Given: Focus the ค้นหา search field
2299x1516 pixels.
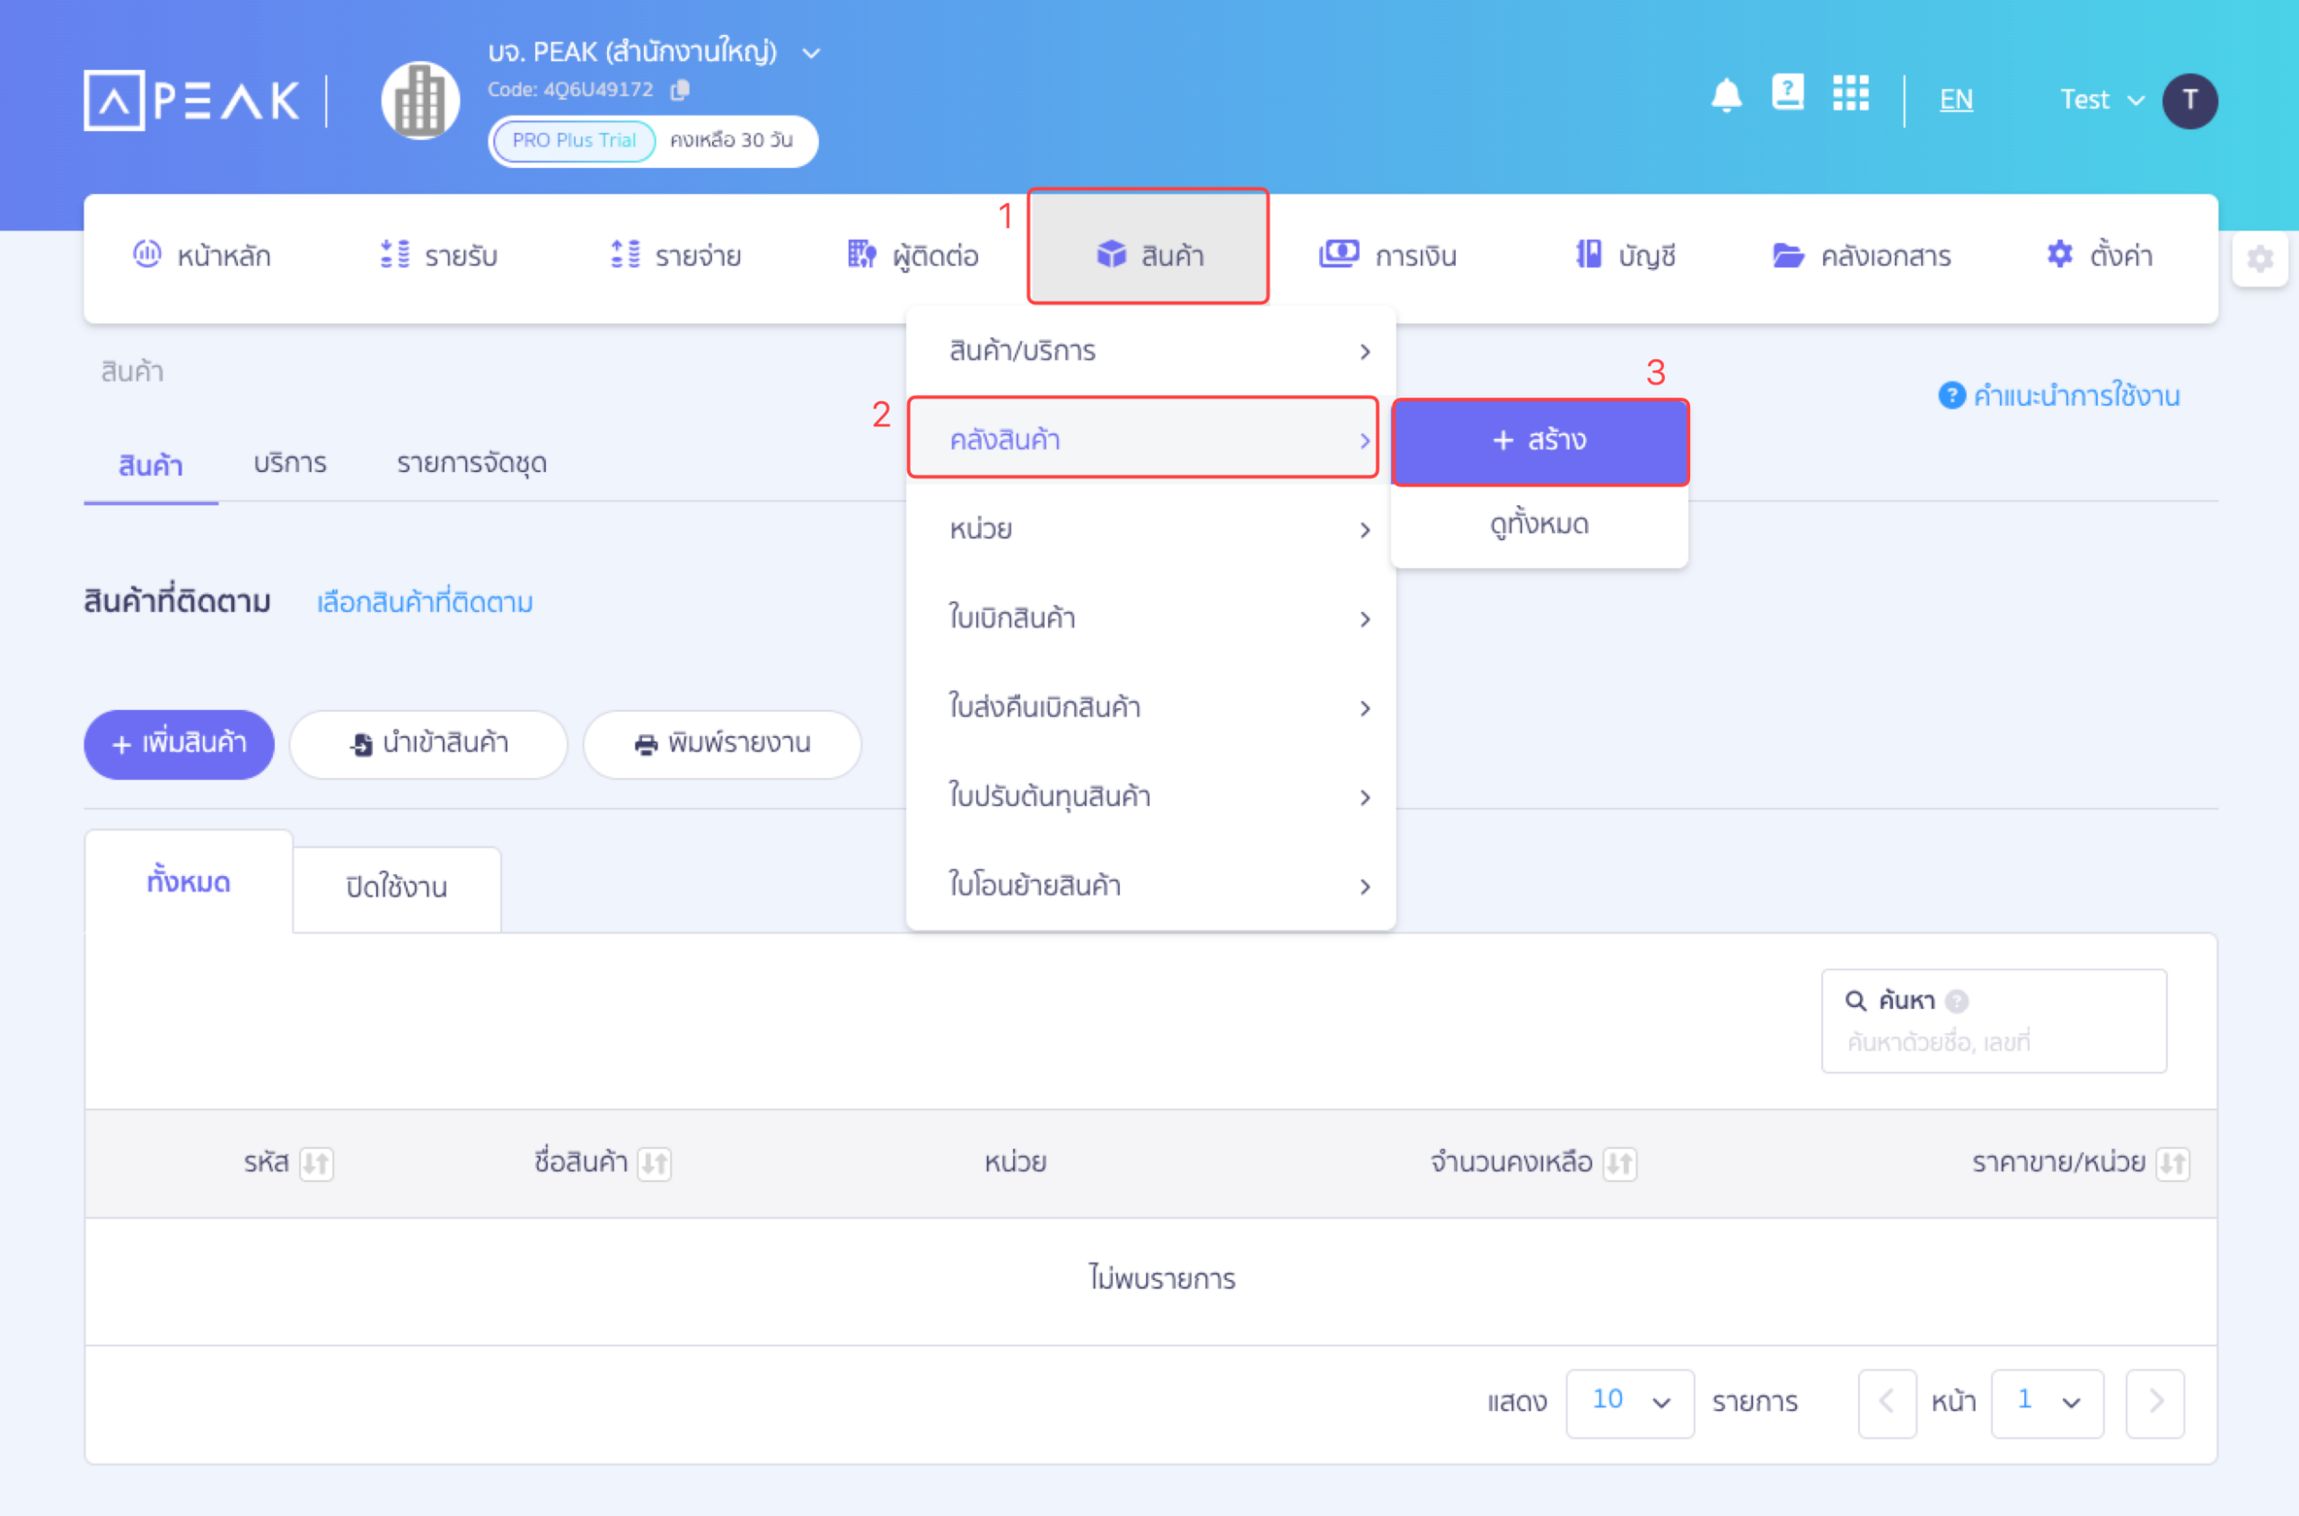Looking at the screenshot, I should pos(1994,1022).
